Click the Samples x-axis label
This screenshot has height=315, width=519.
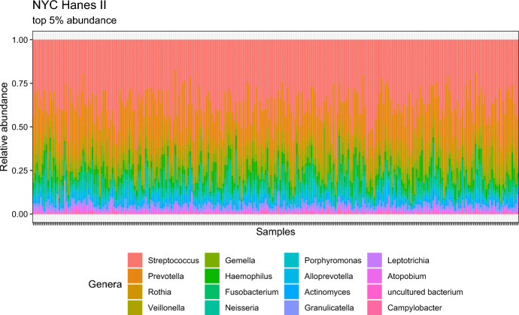(x=275, y=232)
